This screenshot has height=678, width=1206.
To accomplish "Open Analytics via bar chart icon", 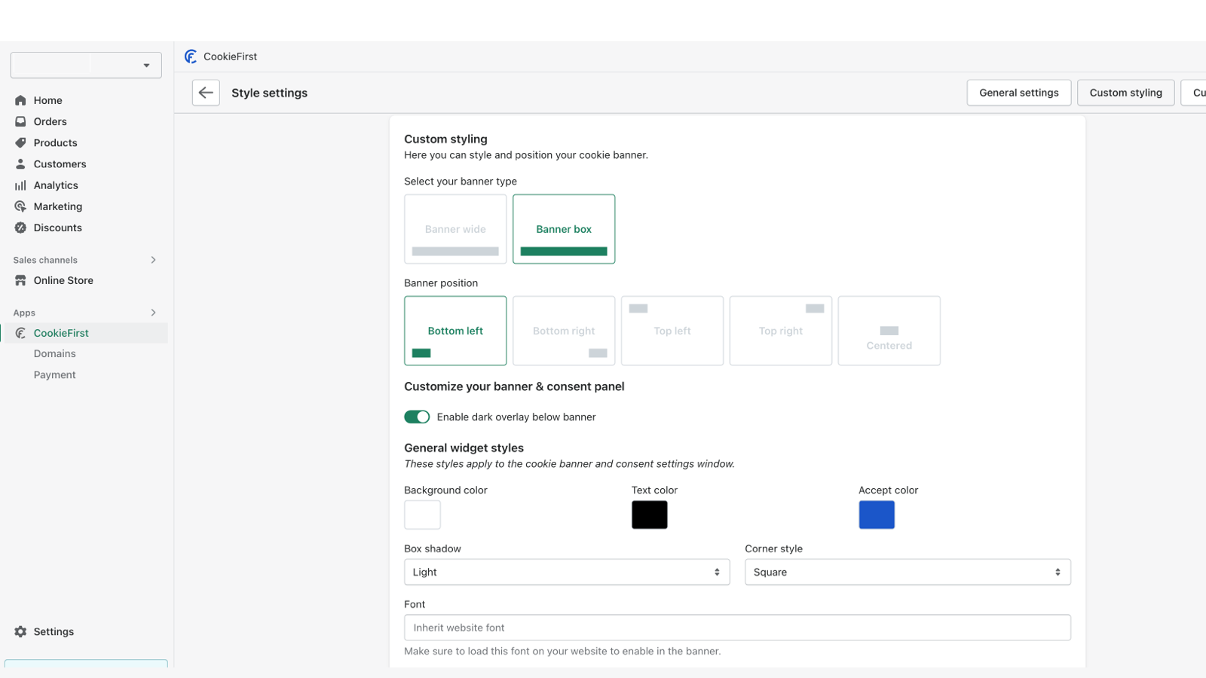I will pos(20,185).
